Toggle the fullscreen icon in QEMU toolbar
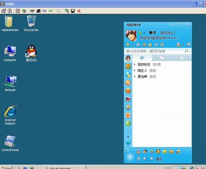This screenshot has height=169, width=206. tap(18, 11)
